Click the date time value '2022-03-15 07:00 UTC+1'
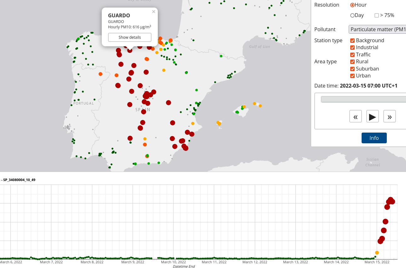 pyautogui.click(x=369, y=86)
